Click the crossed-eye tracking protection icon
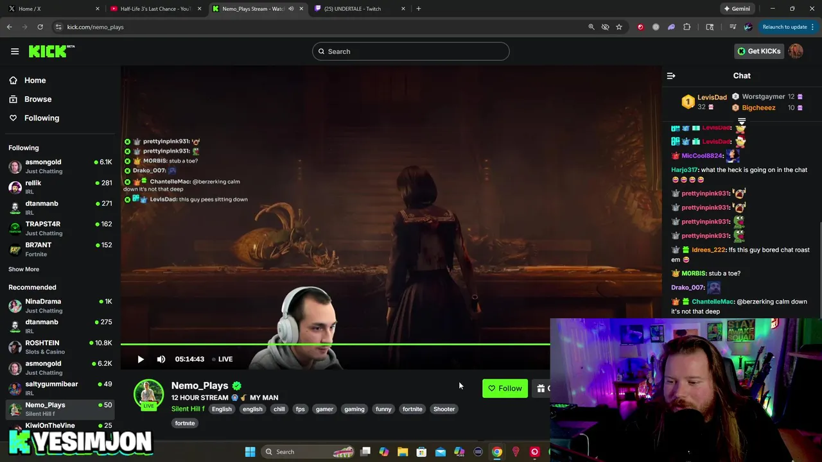This screenshot has width=822, height=462. (605, 27)
